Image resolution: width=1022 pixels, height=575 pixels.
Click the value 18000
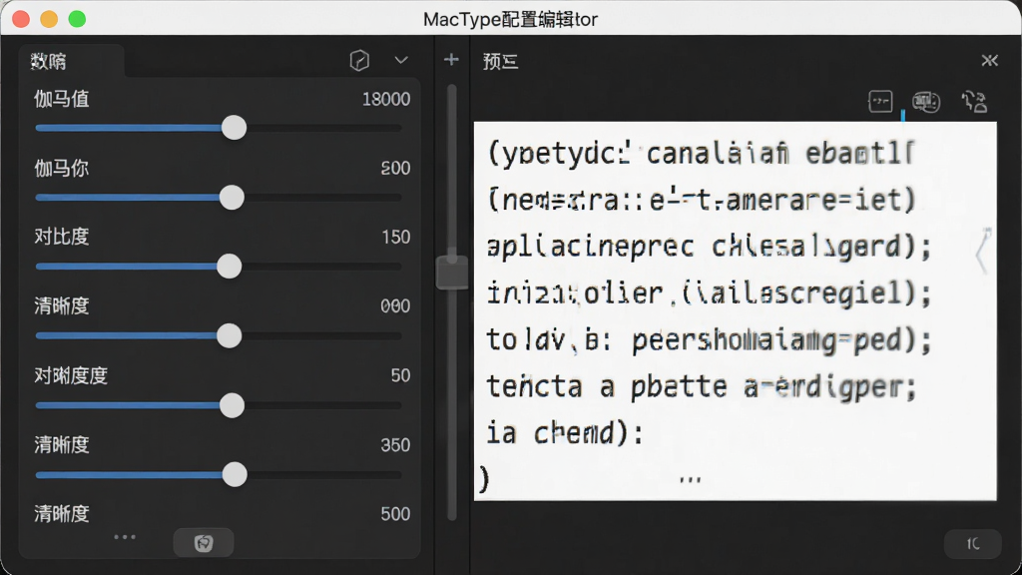click(386, 99)
